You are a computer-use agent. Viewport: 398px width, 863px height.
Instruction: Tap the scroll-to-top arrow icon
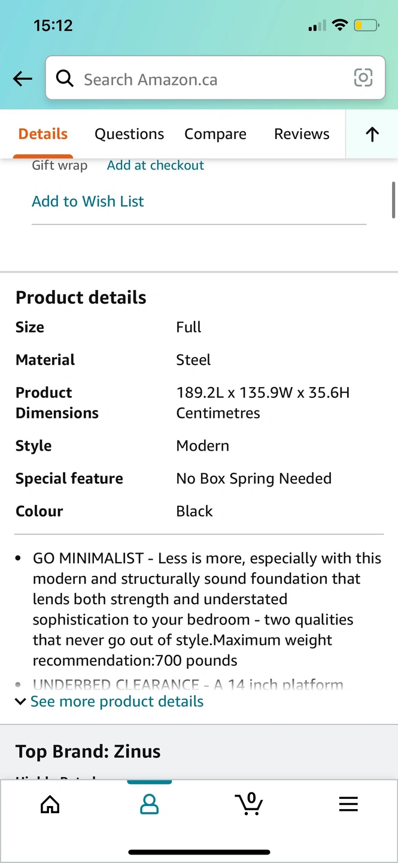(372, 134)
